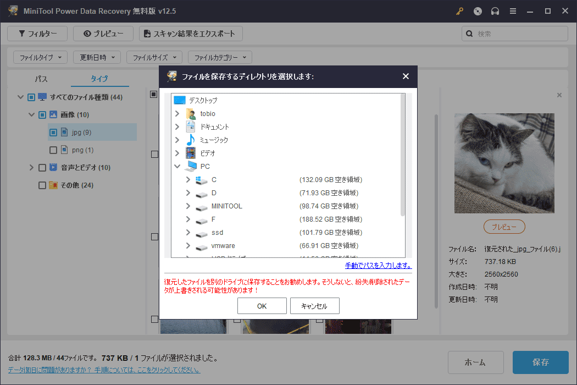Expand the ドキュメント folder node
This screenshot has height=385, width=577.
click(x=177, y=127)
